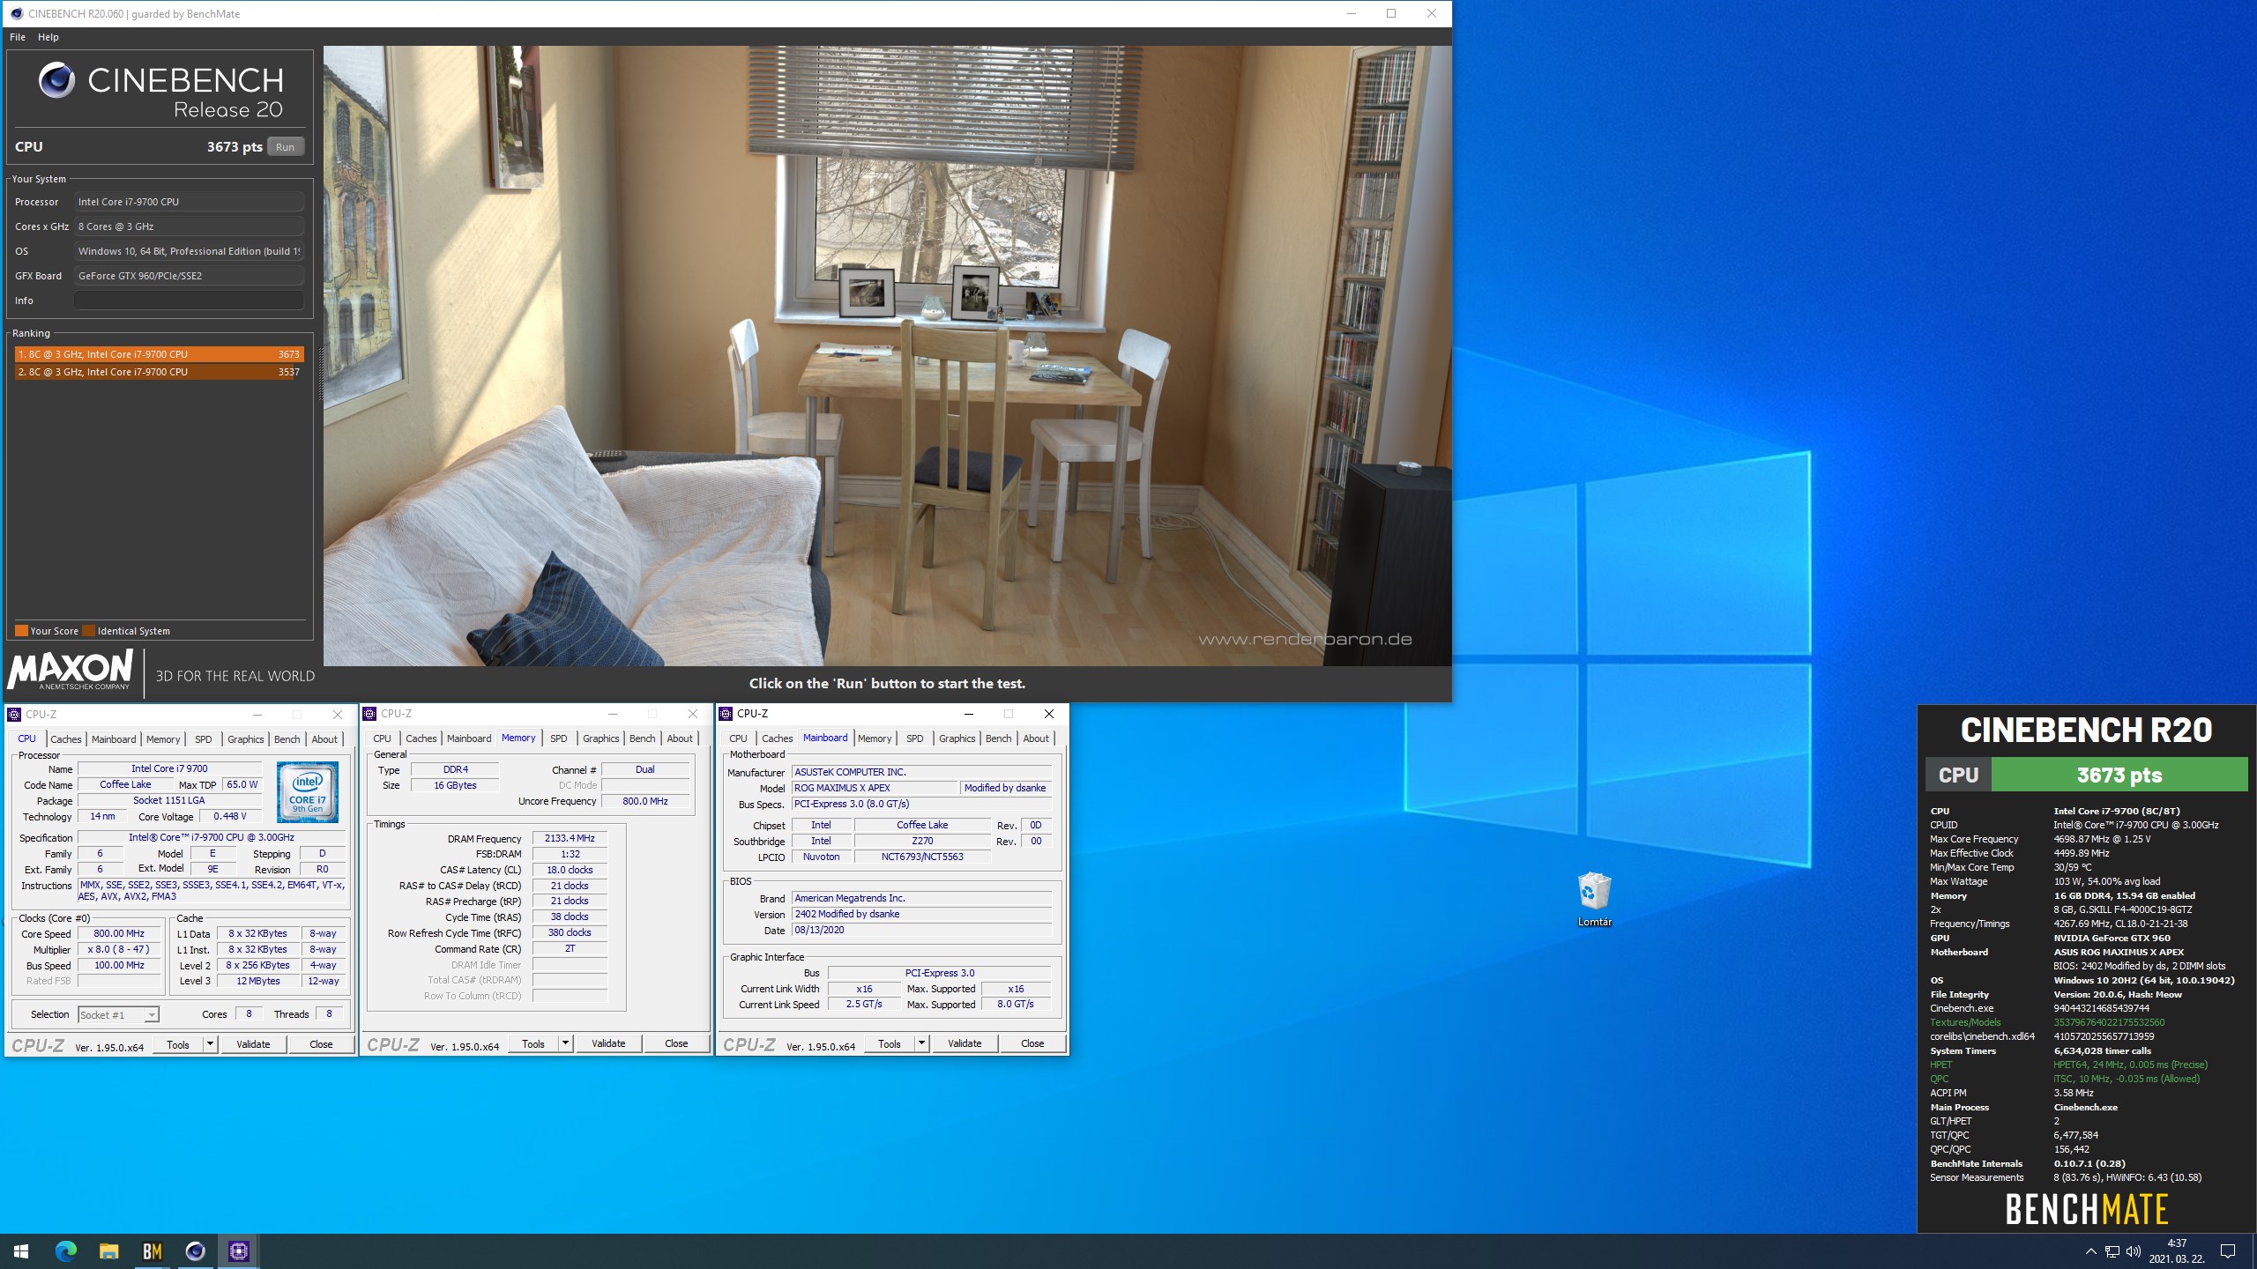2257x1269 pixels.
Task: Click Memory CPU-Z window title icon
Action: tap(370, 714)
